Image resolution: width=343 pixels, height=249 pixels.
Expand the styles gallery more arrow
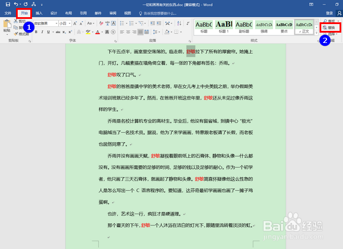click(x=317, y=33)
